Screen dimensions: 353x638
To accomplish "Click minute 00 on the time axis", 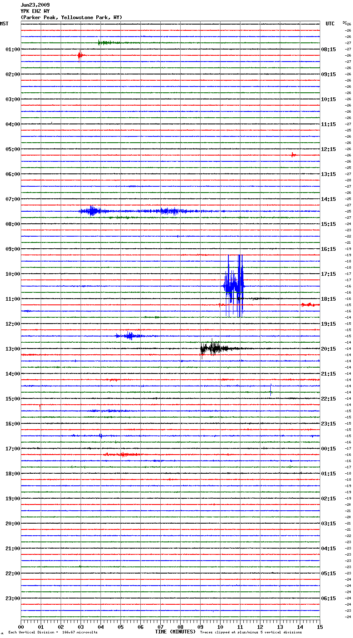I will tap(21, 627).
